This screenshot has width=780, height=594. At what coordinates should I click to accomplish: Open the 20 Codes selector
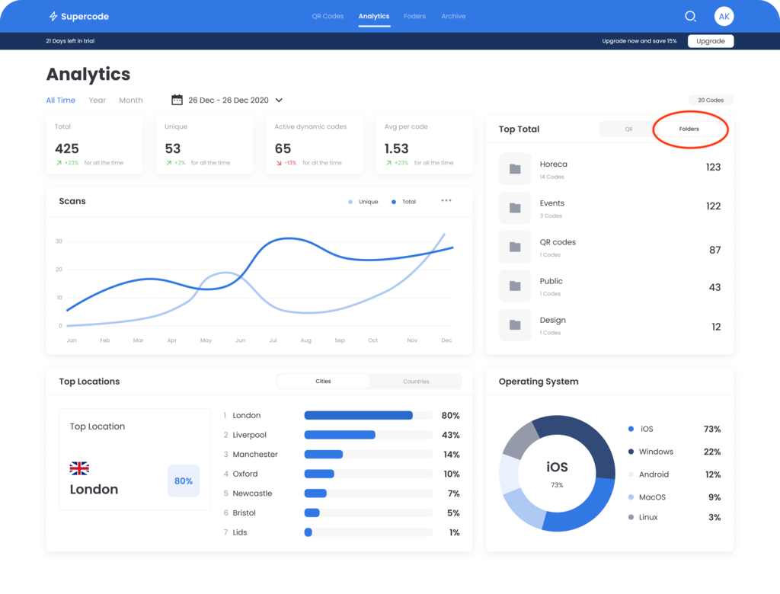click(710, 100)
